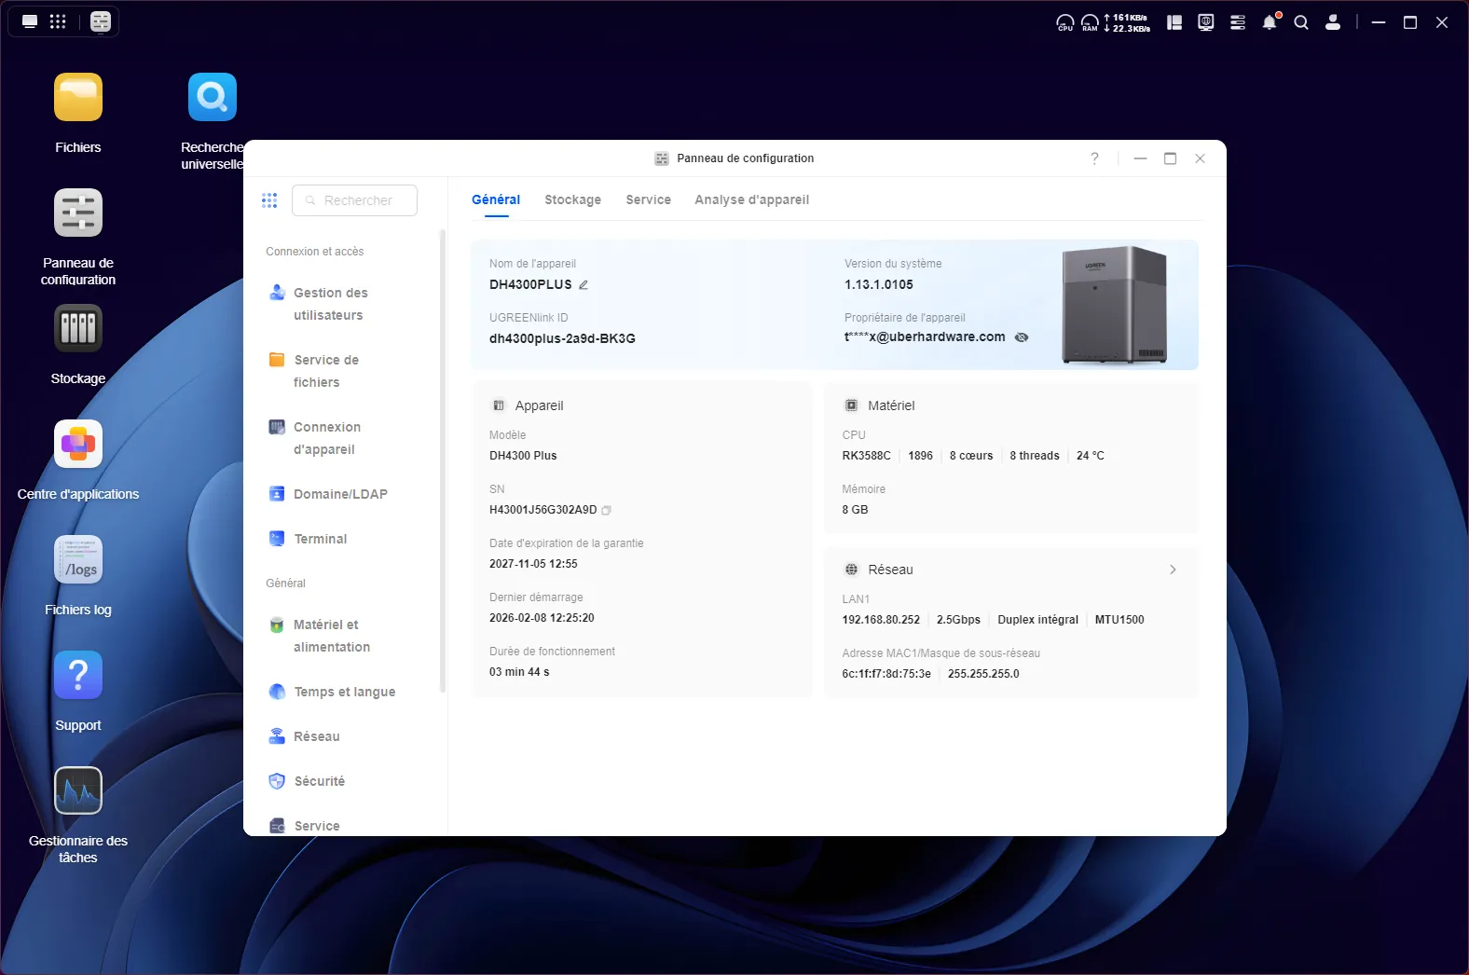Copy the serial number with copy icon
The height and width of the screenshot is (975, 1469).
[607, 511]
